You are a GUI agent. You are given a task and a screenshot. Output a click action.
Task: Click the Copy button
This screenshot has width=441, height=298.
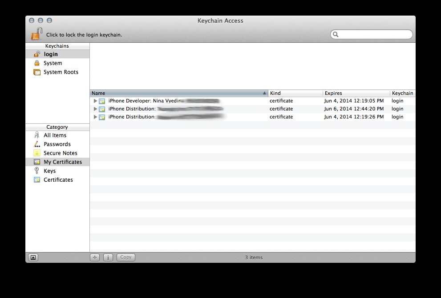[126, 257]
